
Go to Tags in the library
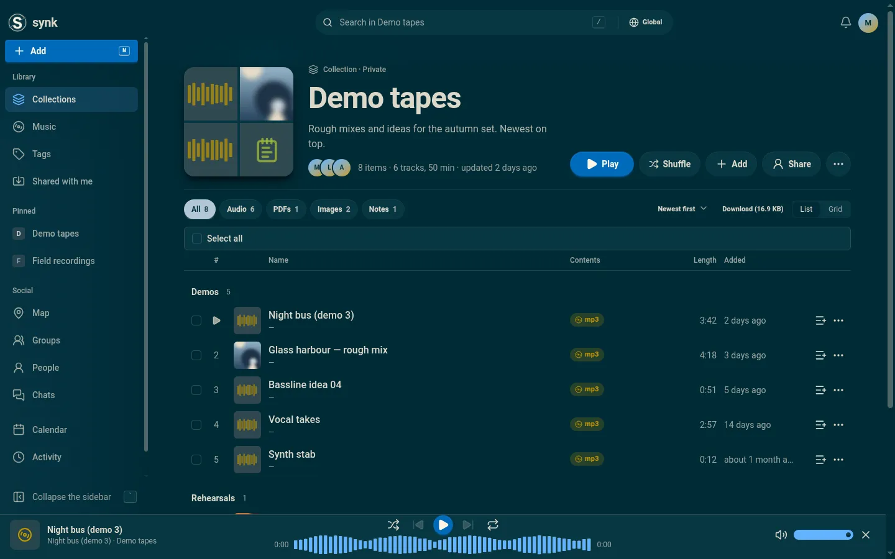[x=71, y=154]
